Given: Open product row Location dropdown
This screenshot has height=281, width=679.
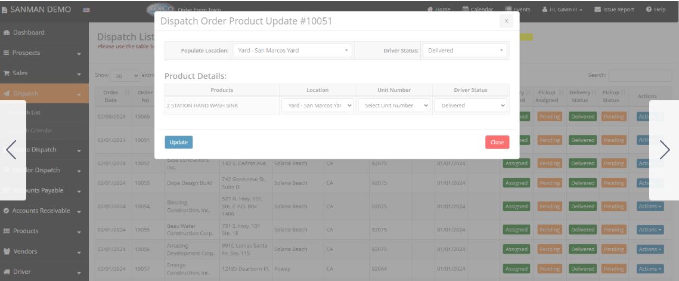Looking at the screenshot, I should pyautogui.click(x=317, y=106).
